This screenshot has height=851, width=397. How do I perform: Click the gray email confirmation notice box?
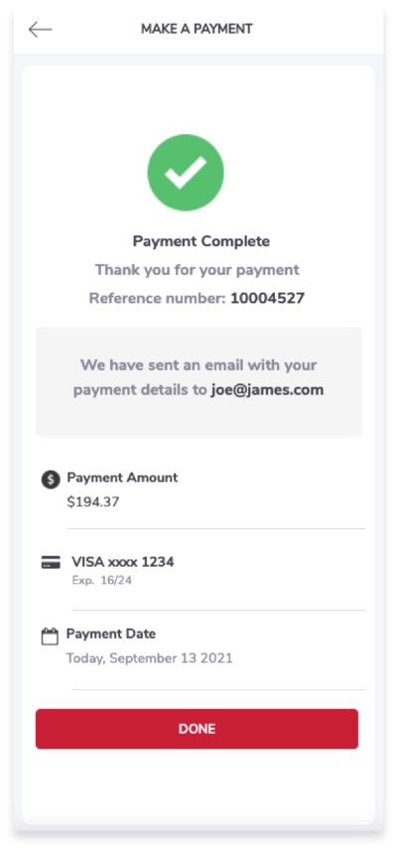(198, 381)
